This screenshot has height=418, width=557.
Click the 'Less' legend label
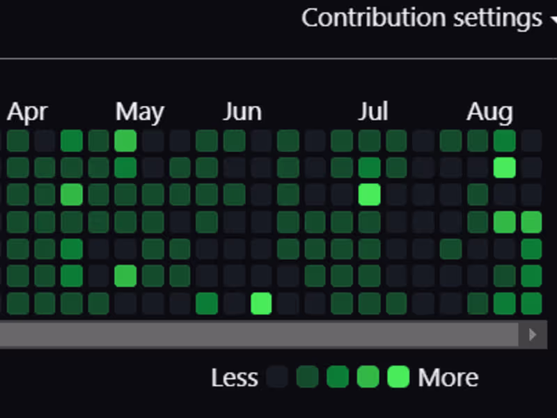(235, 378)
